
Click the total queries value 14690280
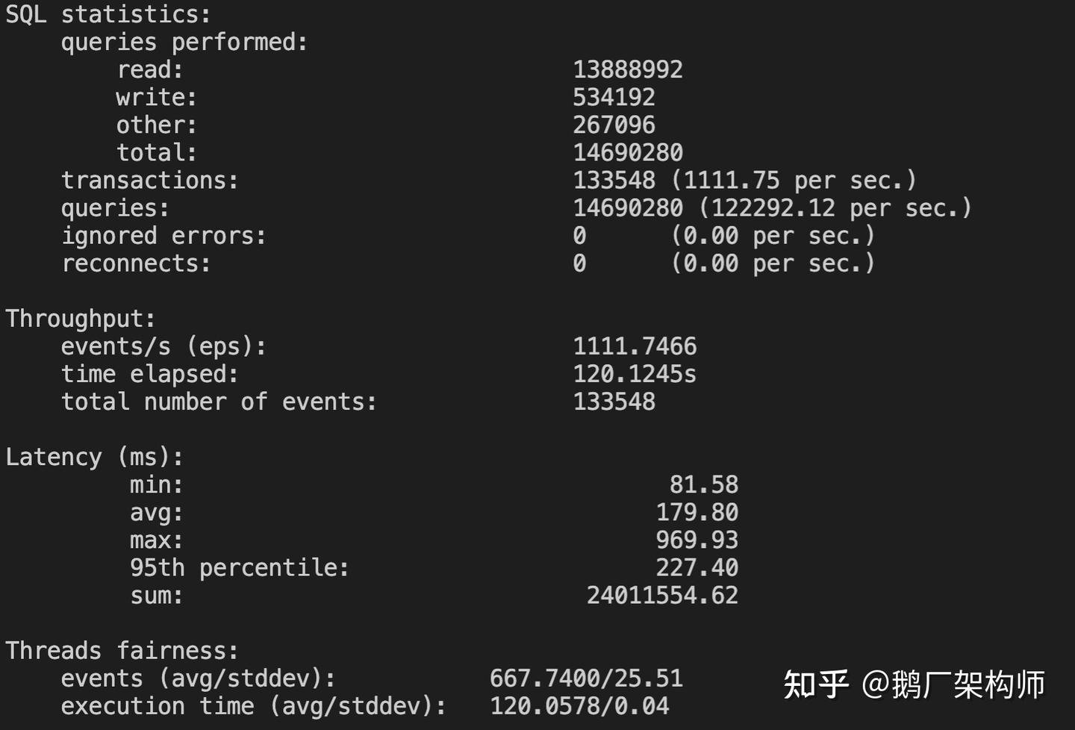click(628, 152)
